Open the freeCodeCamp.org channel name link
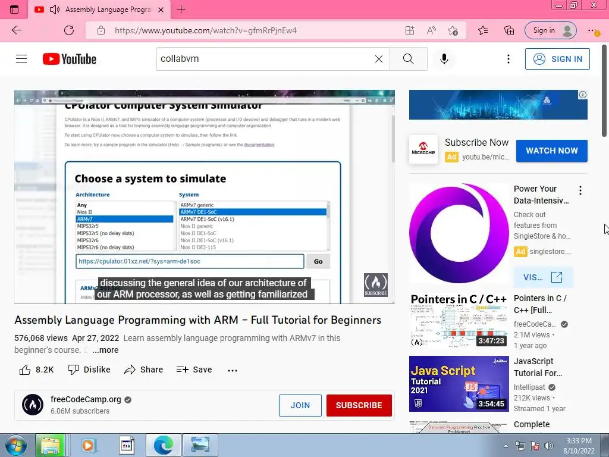This screenshot has height=457, width=609. (x=86, y=399)
